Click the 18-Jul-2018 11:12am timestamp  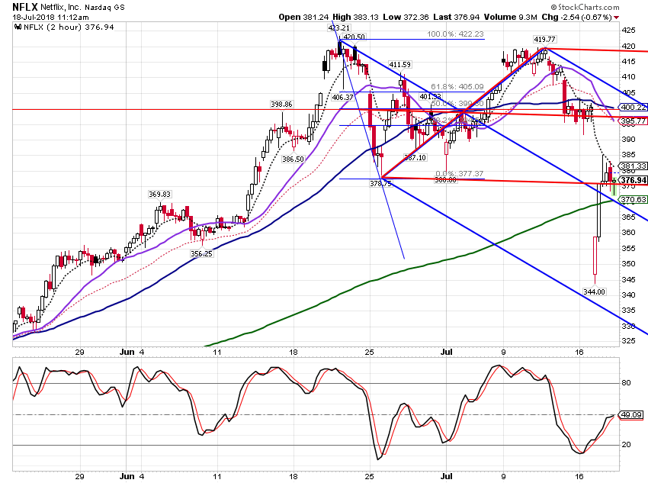point(50,18)
